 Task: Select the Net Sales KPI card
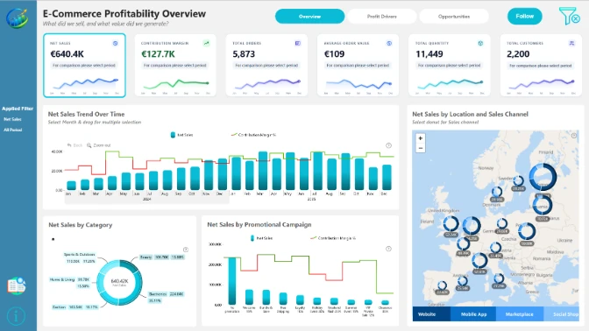84,66
